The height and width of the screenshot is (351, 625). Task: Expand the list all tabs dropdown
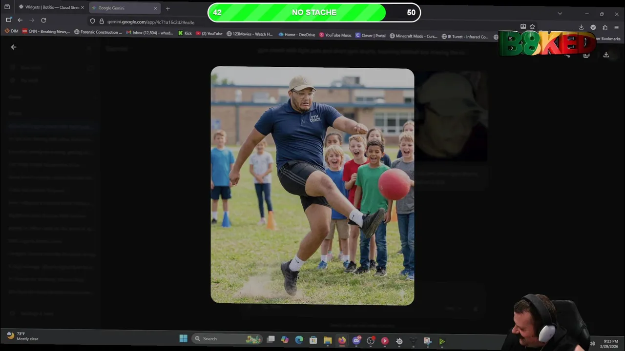(560, 14)
